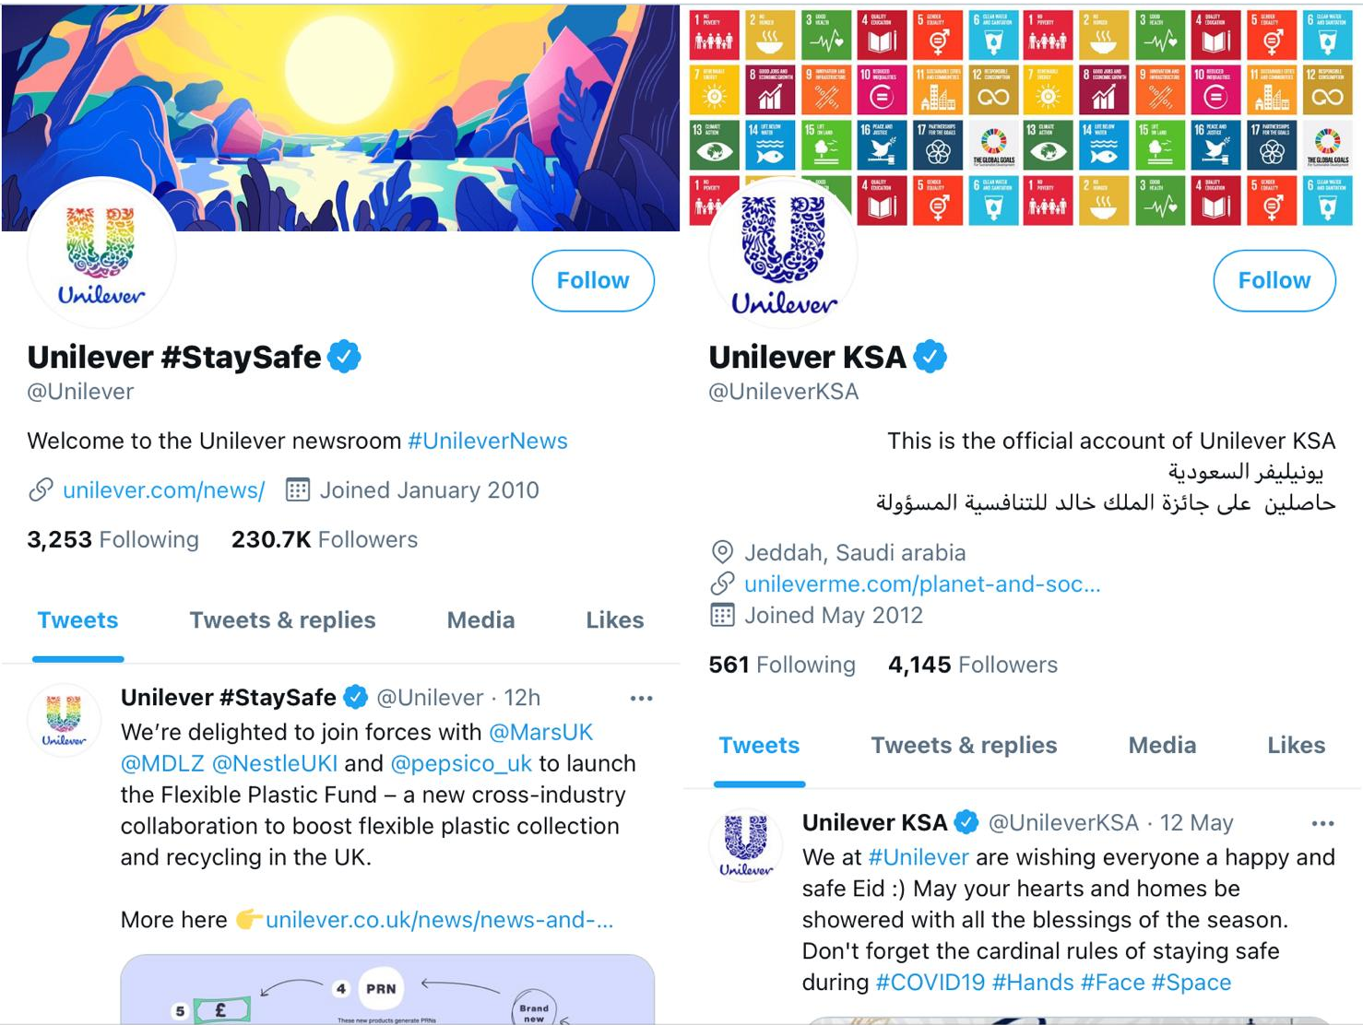This screenshot has width=1363, height=1025.
Task: Click verified badge beside Unilever KSA name
Action: [x=930, y=357]
